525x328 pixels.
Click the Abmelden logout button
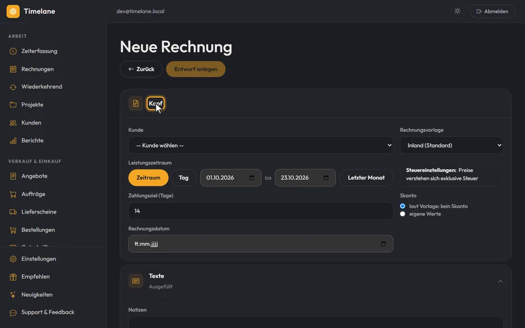click(492, 11)
